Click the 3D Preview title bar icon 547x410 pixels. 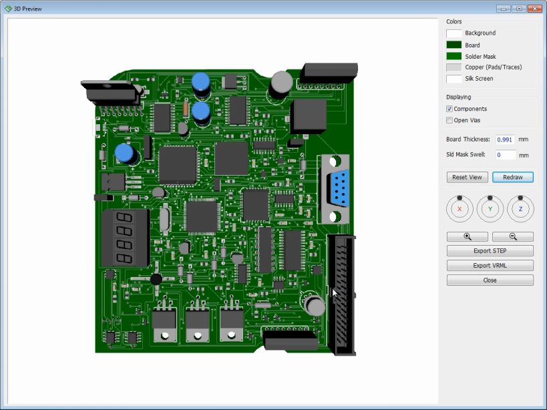(8, 8)
